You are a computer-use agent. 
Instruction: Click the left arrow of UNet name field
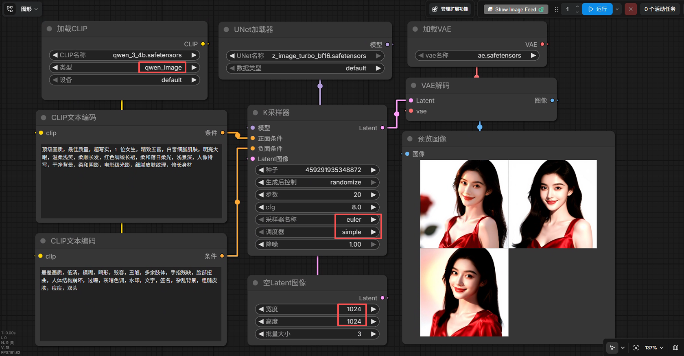pos(232,56)
